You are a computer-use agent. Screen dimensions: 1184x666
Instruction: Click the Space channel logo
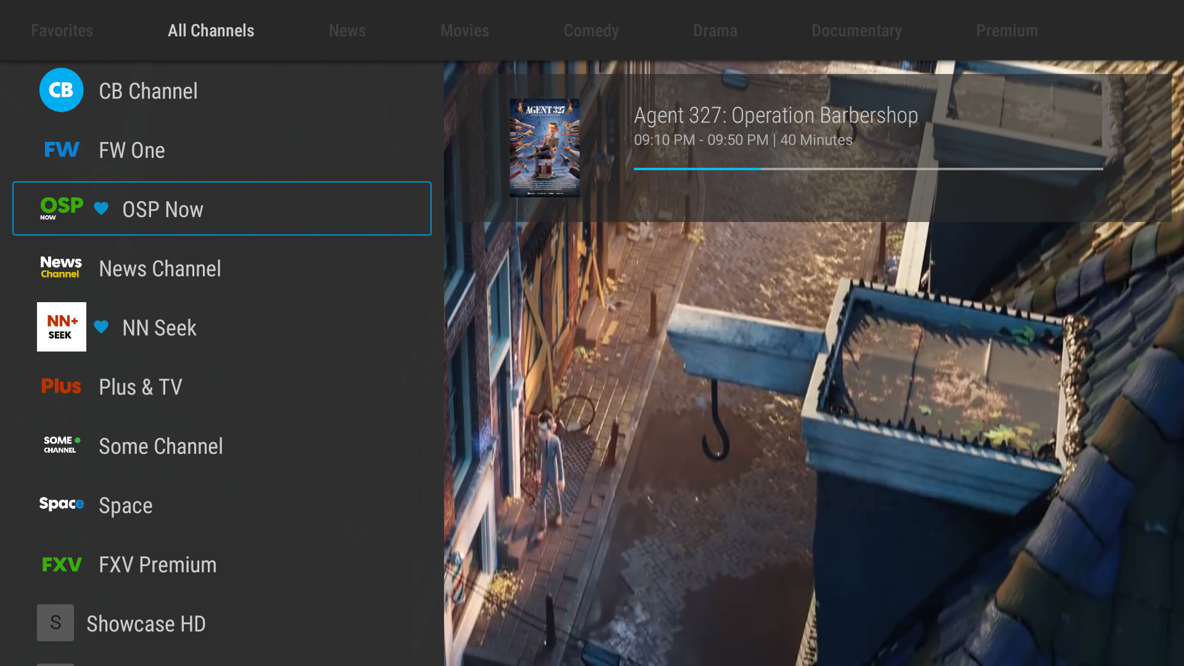pyautogui.click(x=61, y=504)
